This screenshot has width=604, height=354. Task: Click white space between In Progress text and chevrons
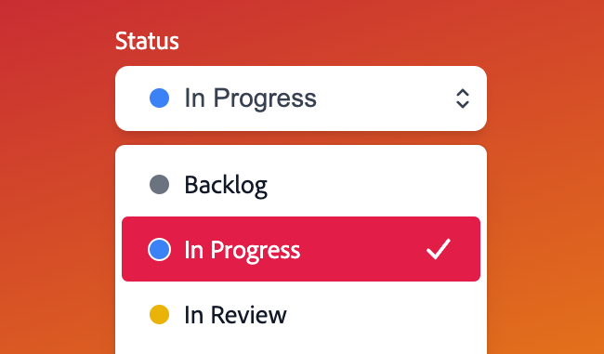click(x=386, y=98)
